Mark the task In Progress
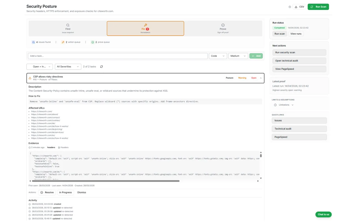358x224 pixels. coord(65,193)
